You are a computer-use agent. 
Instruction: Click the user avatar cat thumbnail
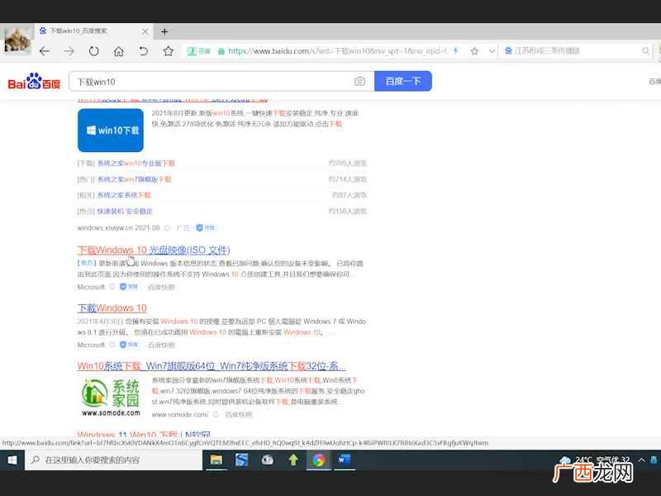17,40
